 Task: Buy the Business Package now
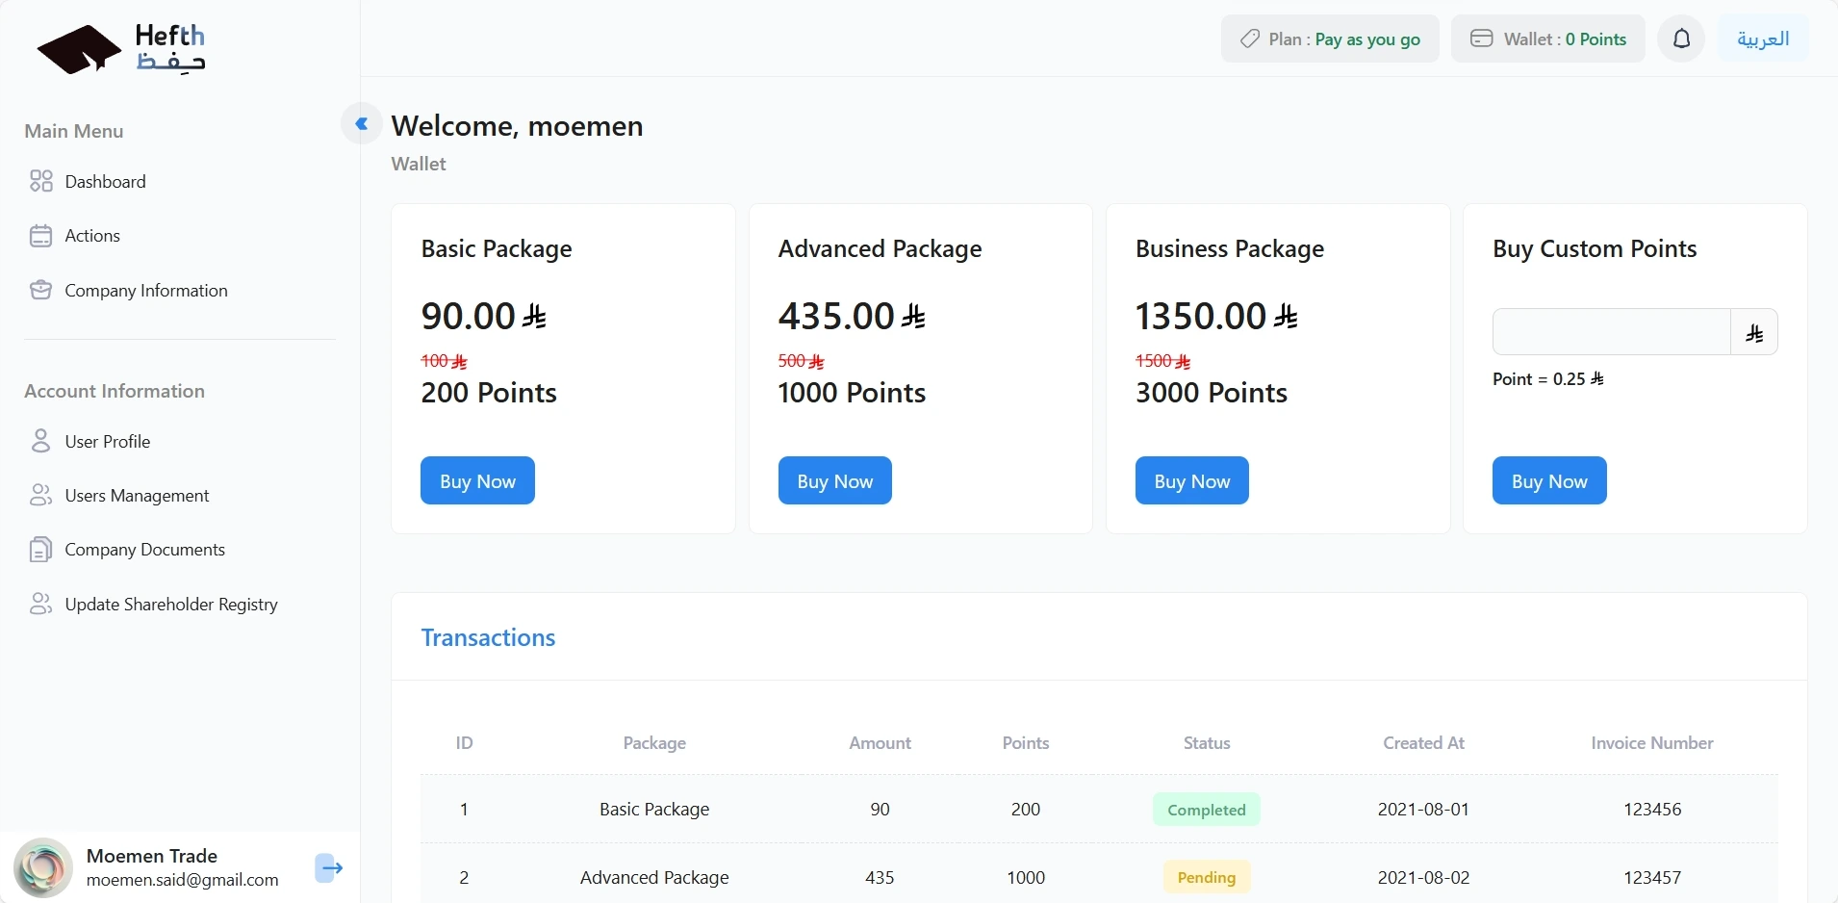coord(1191,480)
